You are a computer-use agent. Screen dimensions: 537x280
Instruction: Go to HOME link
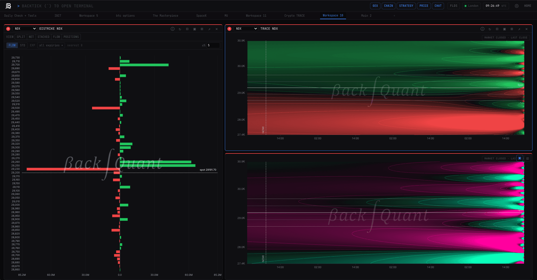point(528,6)
